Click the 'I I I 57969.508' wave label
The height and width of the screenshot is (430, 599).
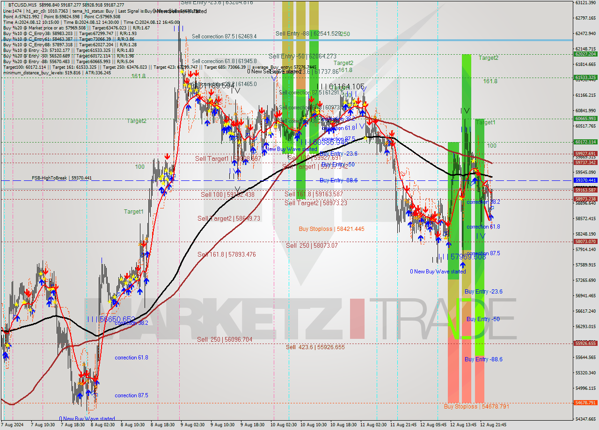(x=462, y=257)
